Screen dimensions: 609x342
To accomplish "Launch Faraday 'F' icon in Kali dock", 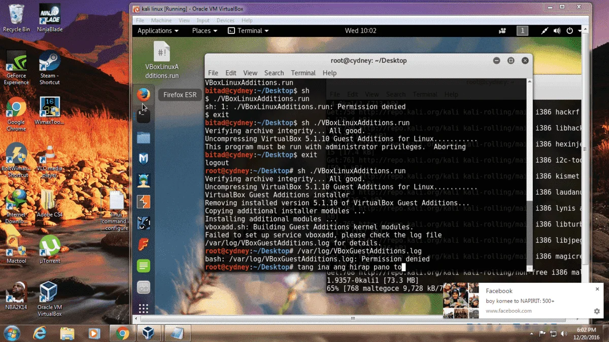I will [144, 244].
